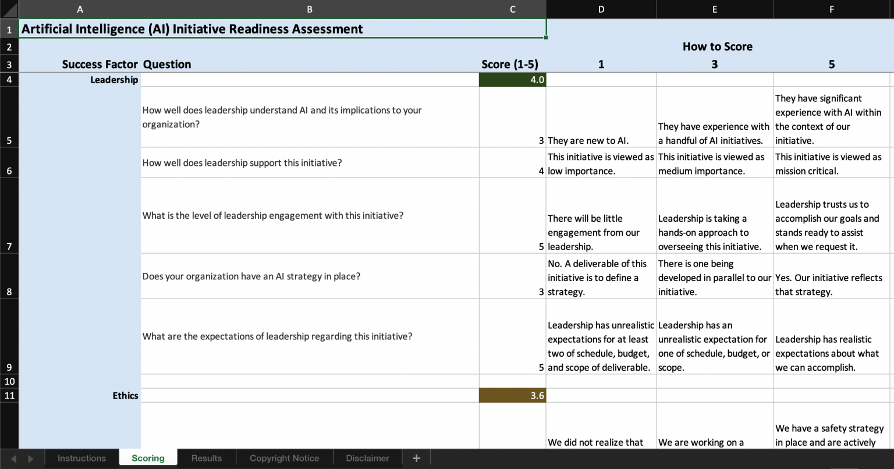Viewport: 894px width, 469px height.
Task: Select row 4 header
Action: pos(9,80)
